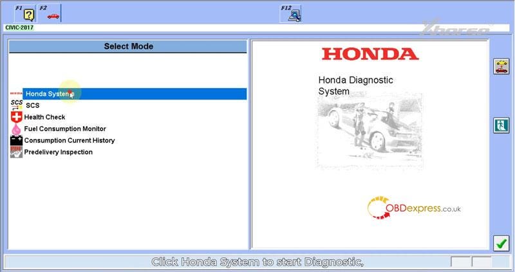
Task: Click the SCS icon
Action: pyautogui.click(x=17, y=105)
